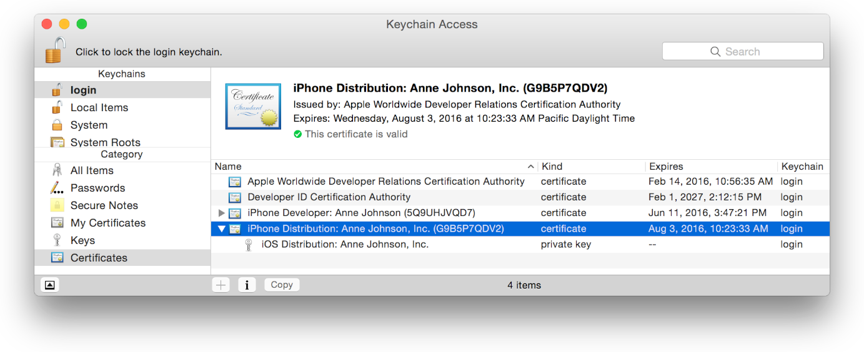Click the Name column sort arrow
This screenshot has width=864, height=352.
tap(531, 167)
